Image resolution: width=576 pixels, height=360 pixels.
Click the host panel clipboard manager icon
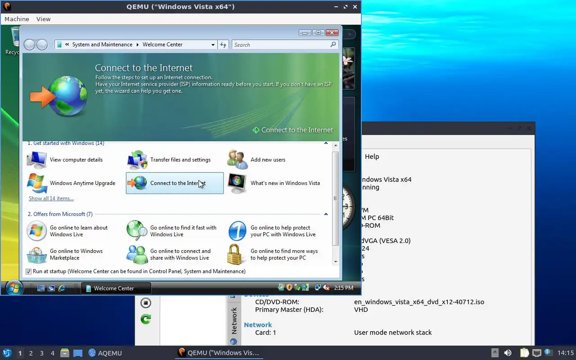[x=524, y=353]
